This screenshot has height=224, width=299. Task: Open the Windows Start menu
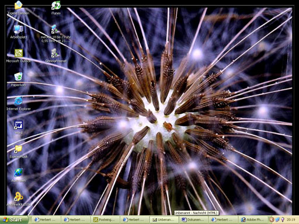(14, 220)
